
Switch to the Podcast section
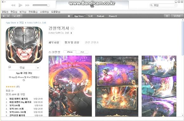coord(101,16)
